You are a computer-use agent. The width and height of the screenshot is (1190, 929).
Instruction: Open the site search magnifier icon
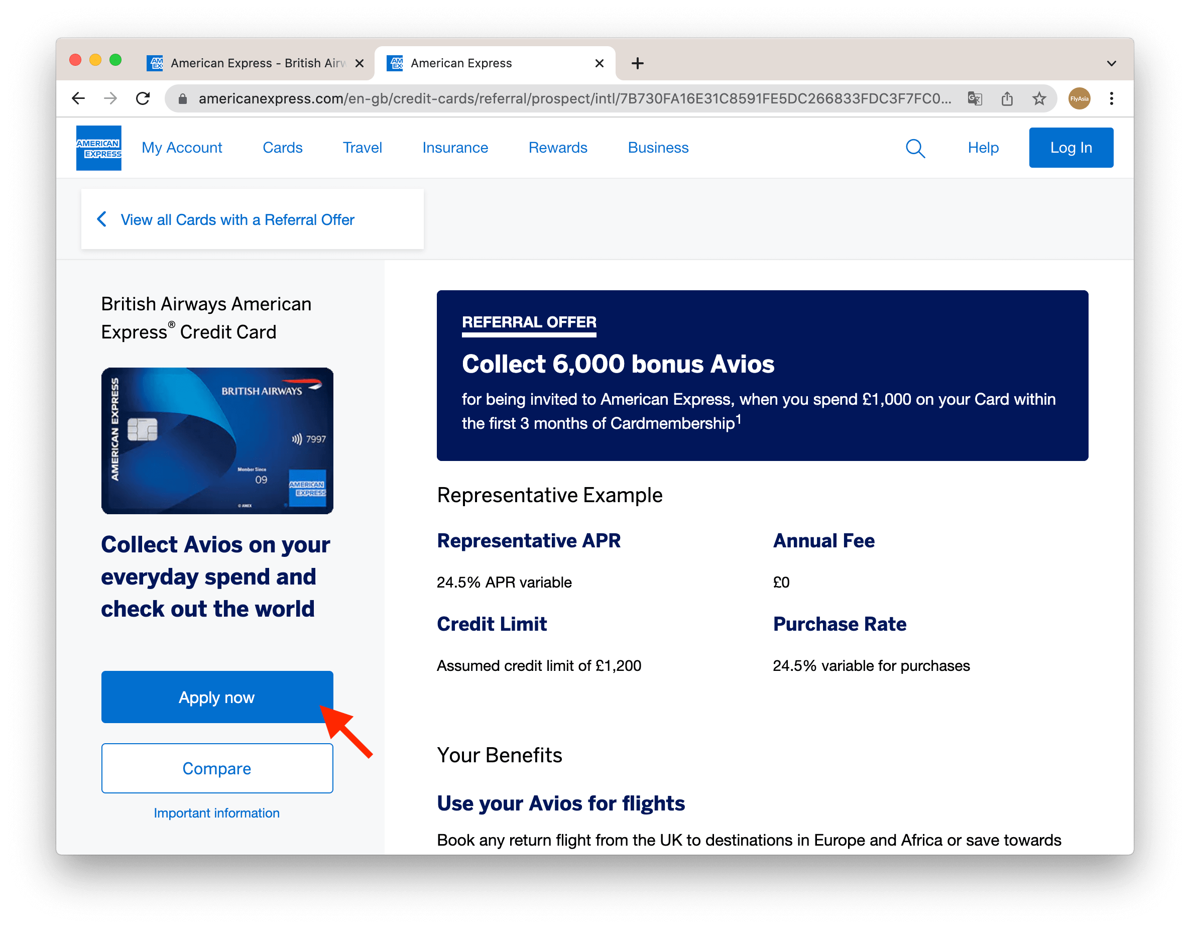coord(915,148)
